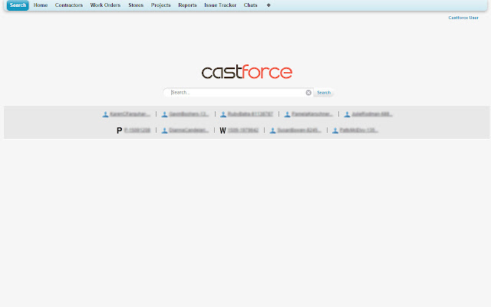The height and width of the screenshot is (307, 491).
Task: Click person icon beside SusanBowen link
Action: [x=273, y=130]
